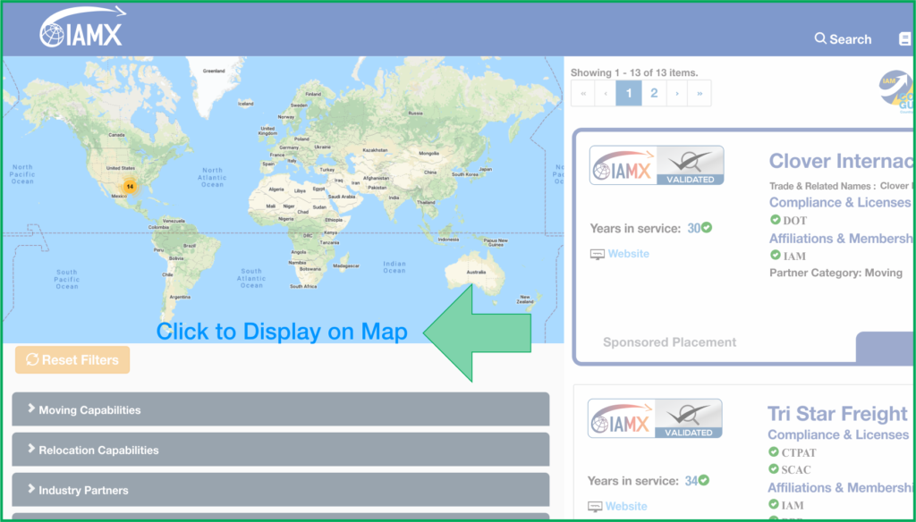
Task: Click the Clover Compliance & Licenses heading
Action: pyautogui.click(x=840, y=202)
